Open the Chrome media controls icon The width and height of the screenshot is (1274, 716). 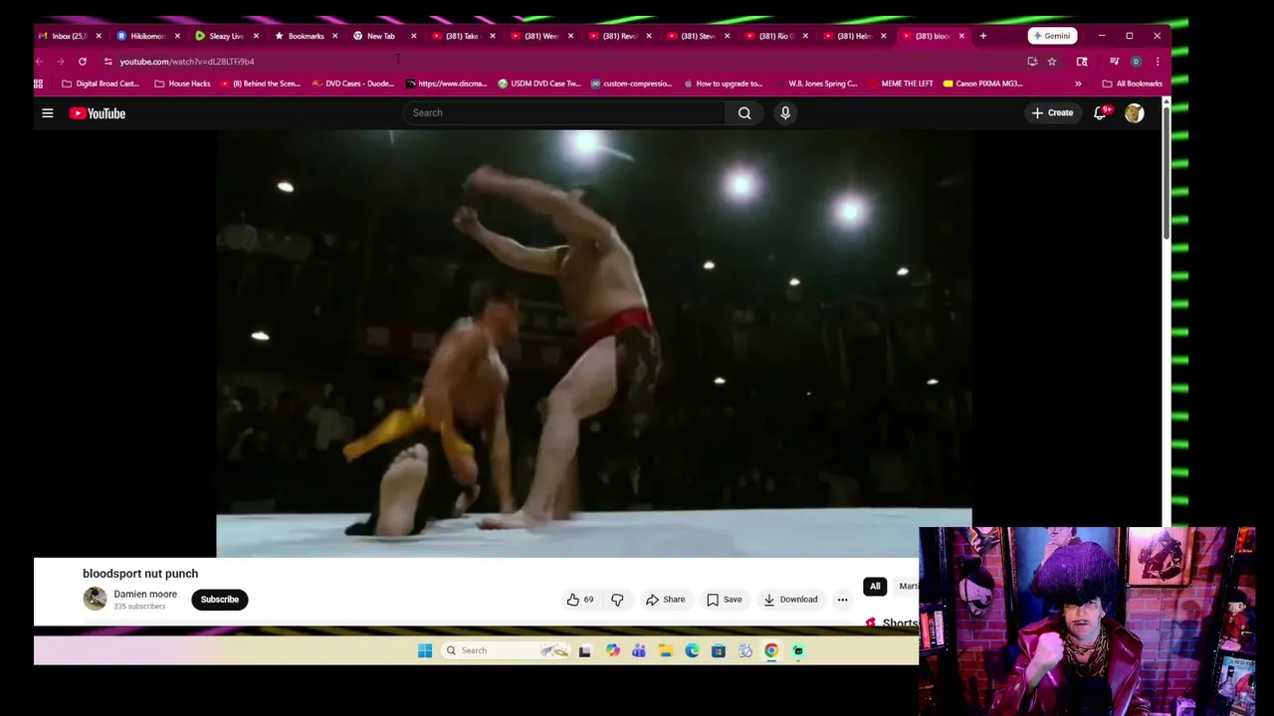(x=1114, y=61)
